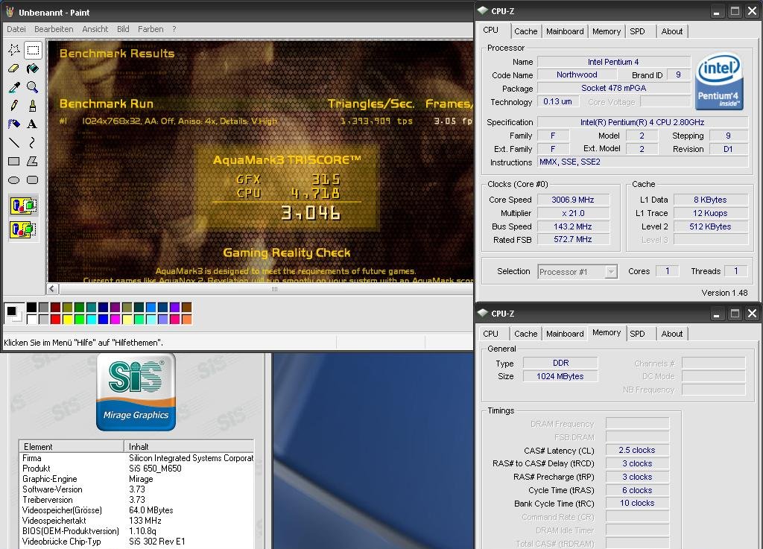Screen dimensions: 763x549
Task: Expand the Processor #1 selection dropdown
Action: [x=611, y=272]
